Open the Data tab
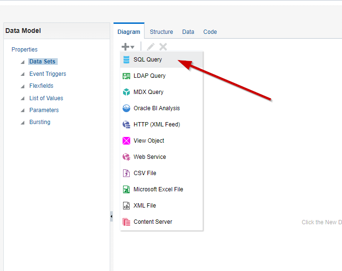 pyautogui.click(x=188, y=32)
